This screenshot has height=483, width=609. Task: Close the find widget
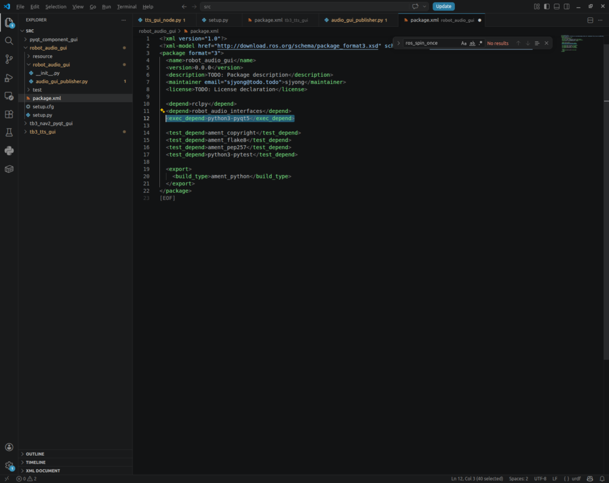[547, 43]
